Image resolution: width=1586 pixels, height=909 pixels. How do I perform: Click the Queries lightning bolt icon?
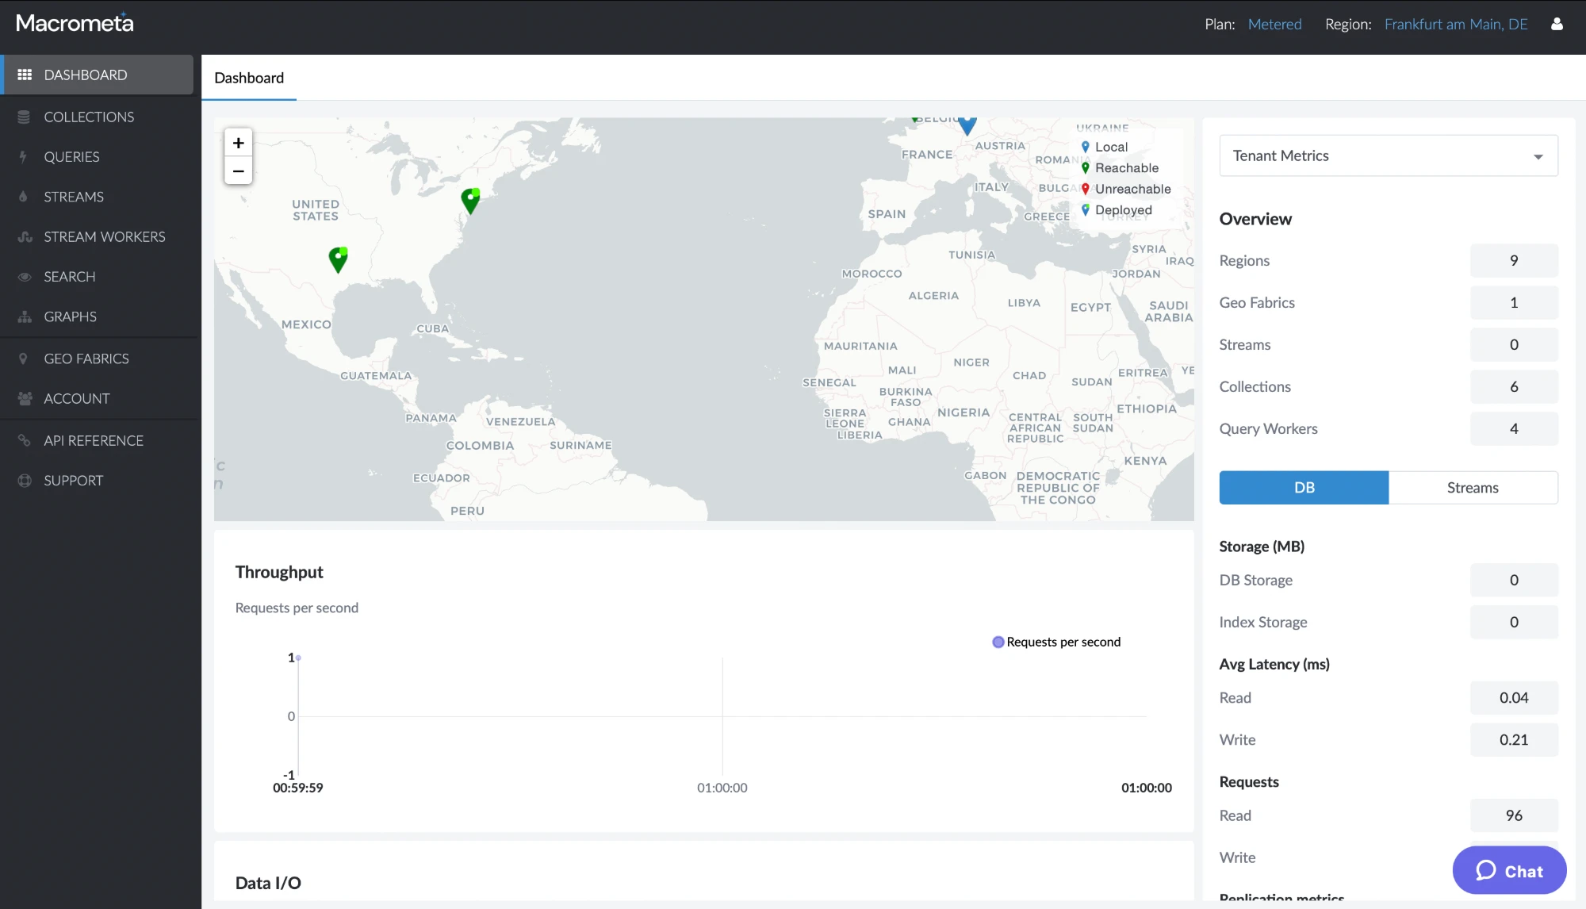[24, 157]
